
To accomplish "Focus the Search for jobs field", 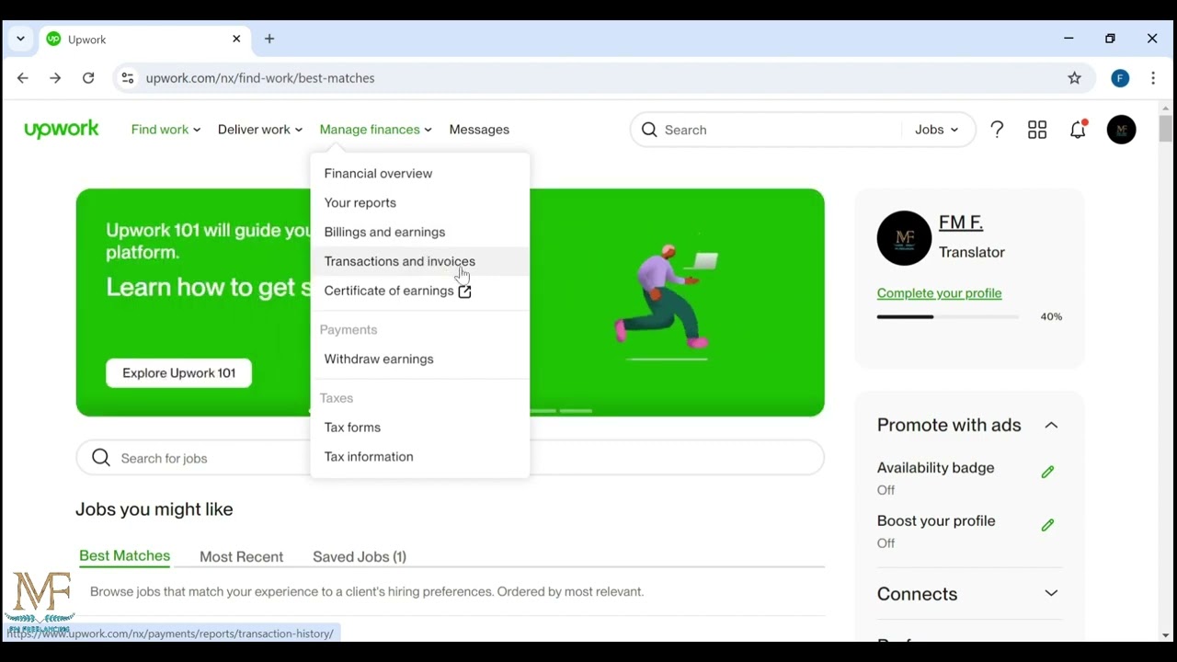I will (x=450, y=458).
